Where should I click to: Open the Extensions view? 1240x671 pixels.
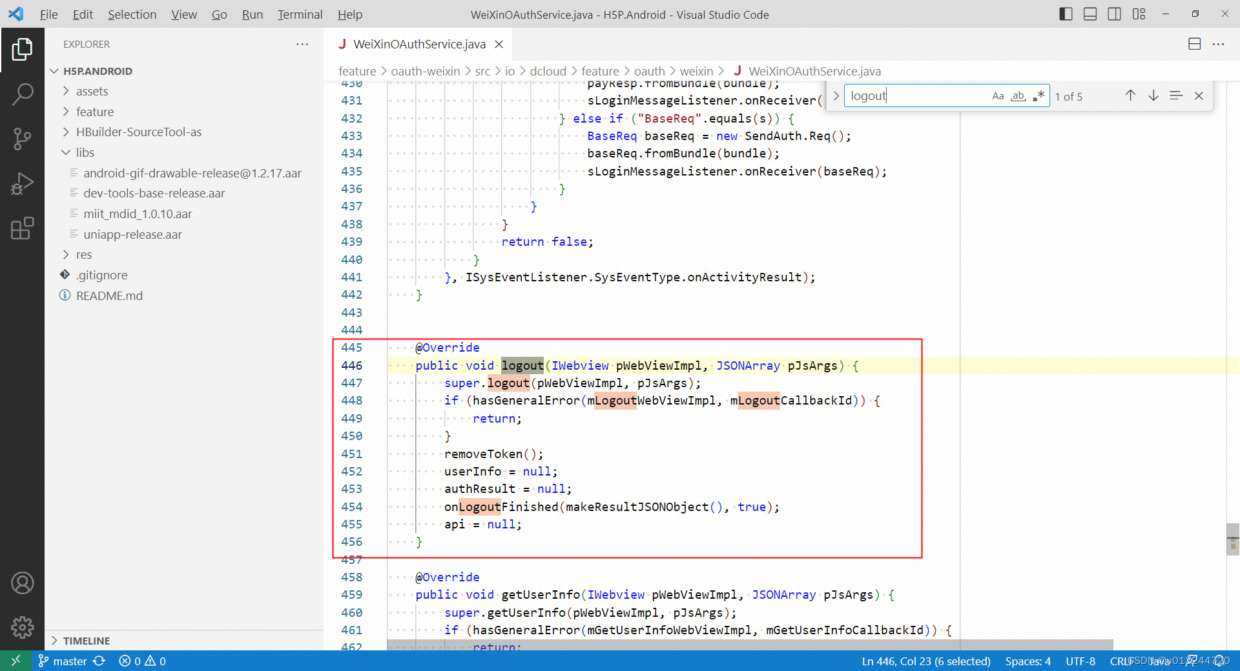coord(22,228)
